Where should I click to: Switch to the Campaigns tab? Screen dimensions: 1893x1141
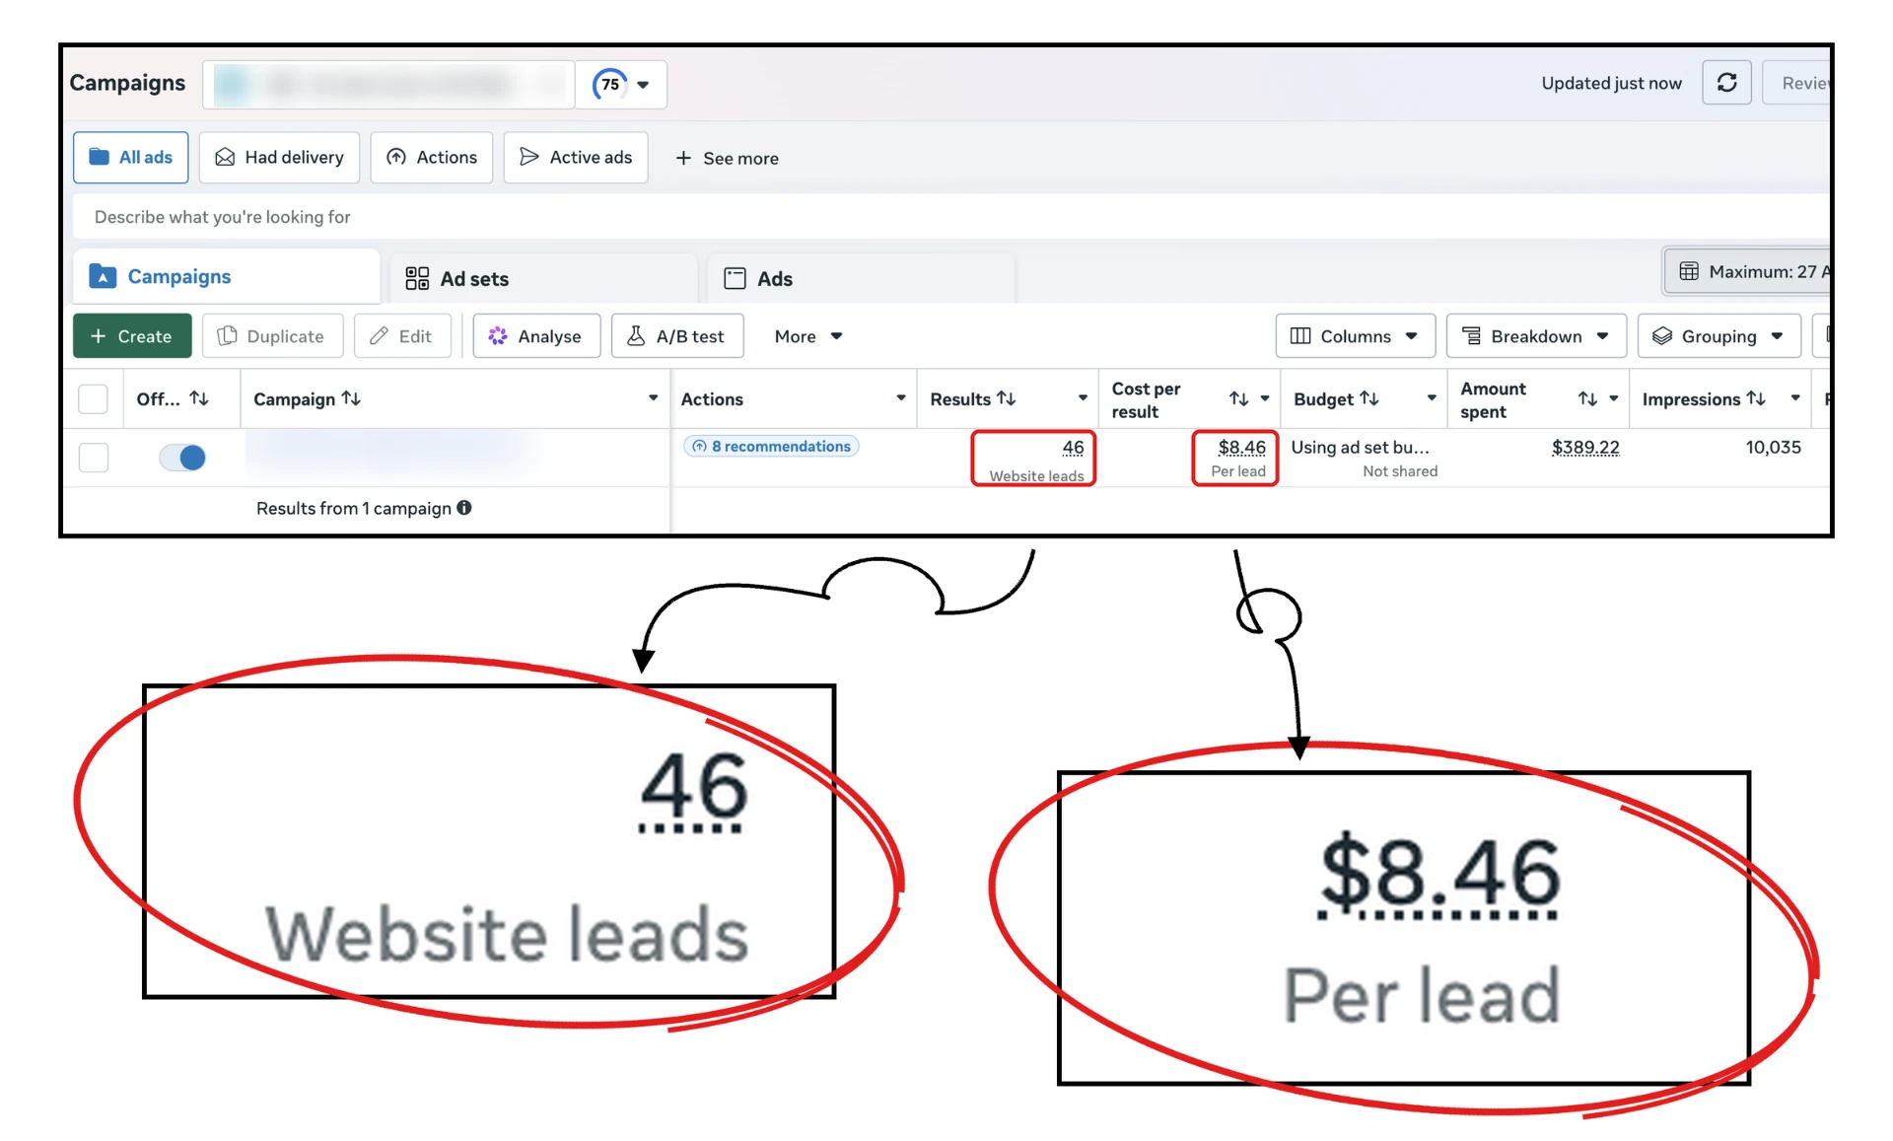tap(227, 277)
